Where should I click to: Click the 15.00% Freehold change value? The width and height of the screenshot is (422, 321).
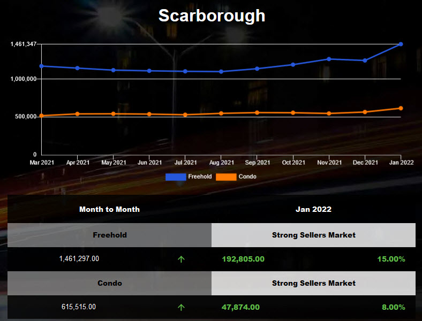[390, 259]
